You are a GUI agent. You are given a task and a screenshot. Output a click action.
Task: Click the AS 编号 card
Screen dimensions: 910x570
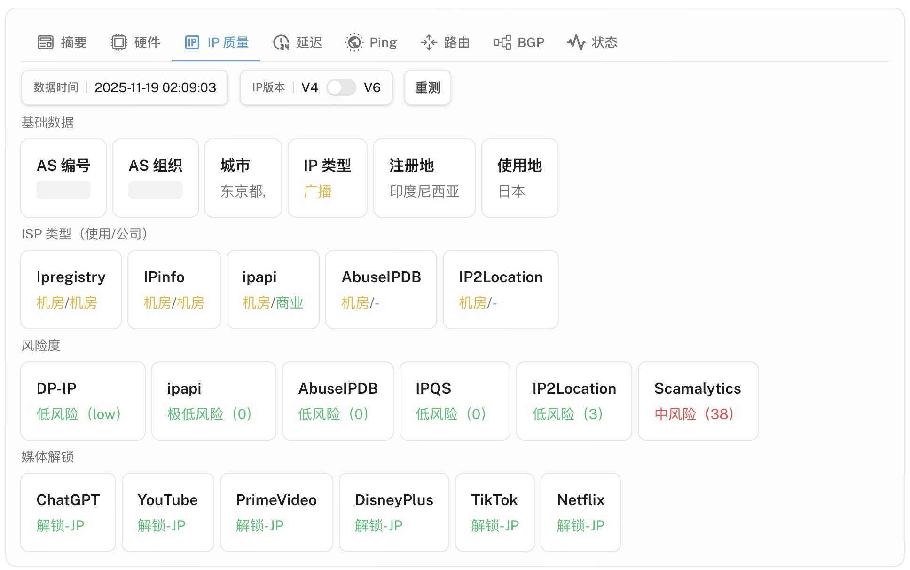pyautogui.click(x=63, y=178)
